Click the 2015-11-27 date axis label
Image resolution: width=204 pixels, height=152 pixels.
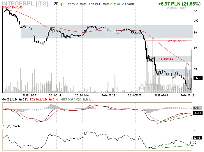coord(29,95)
